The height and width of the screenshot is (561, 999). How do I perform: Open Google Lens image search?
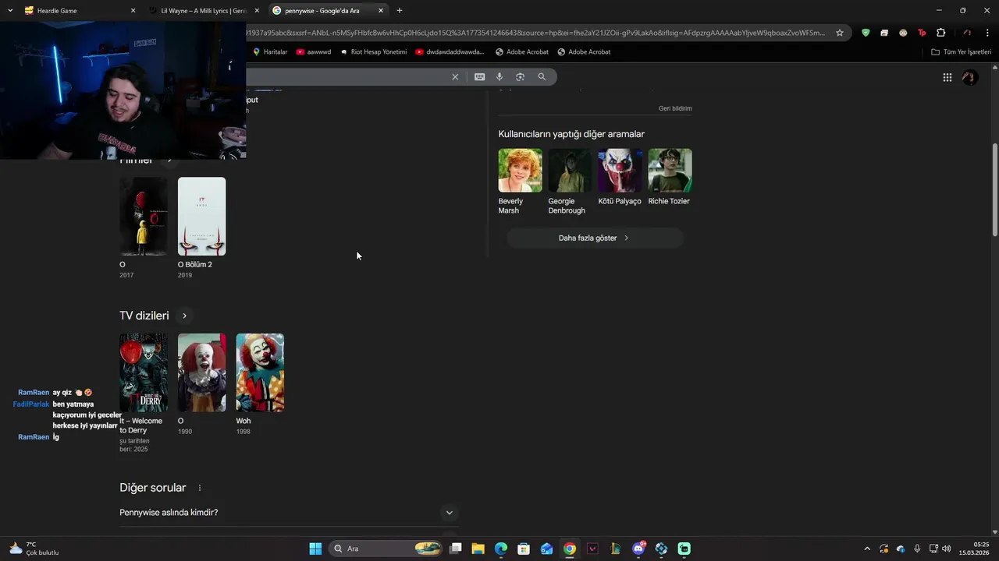(x=520, y=77)
